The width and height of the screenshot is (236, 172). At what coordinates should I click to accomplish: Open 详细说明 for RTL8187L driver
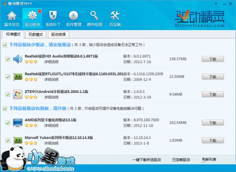click(51, 80)
